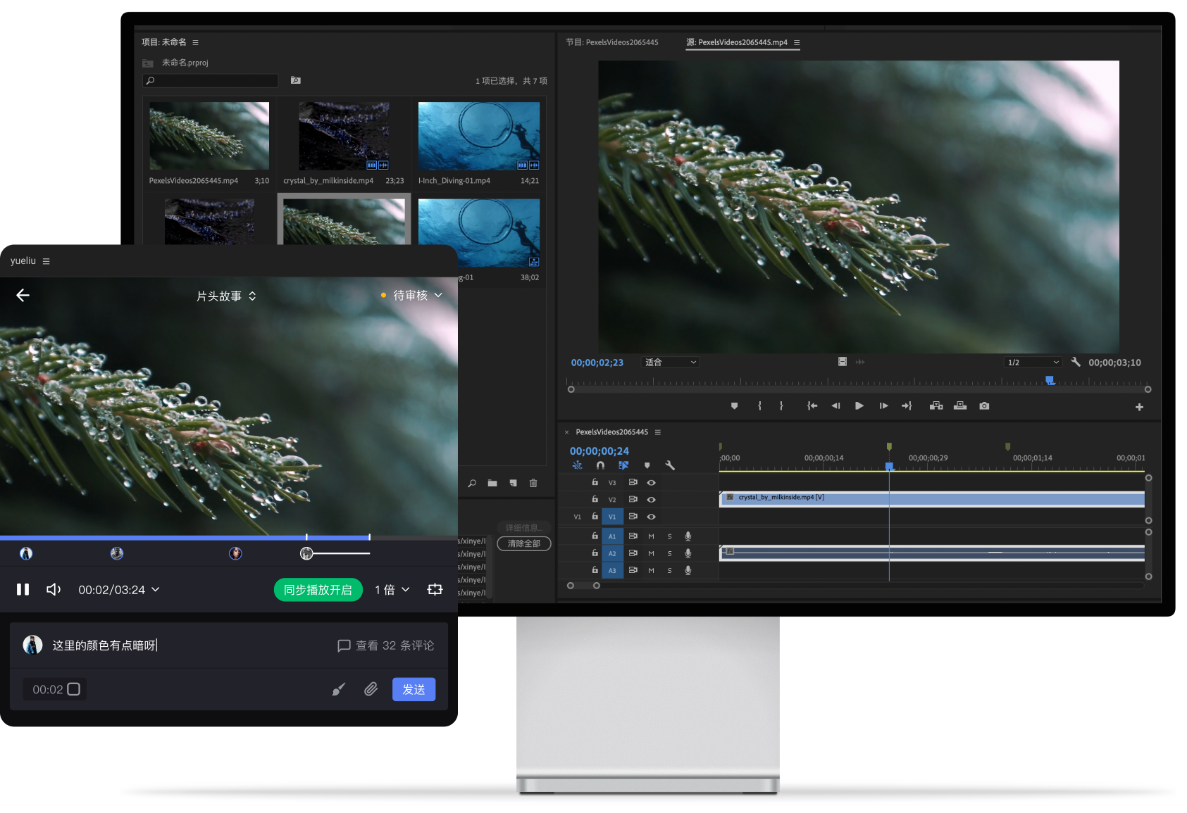Select the brush annotation tool
The height and width of the screenshot is (813, 1187).
tap(339, 689)
